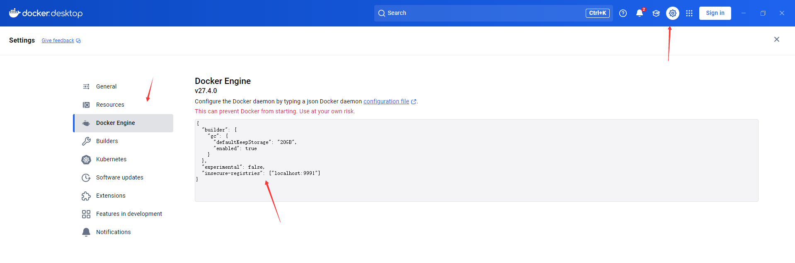Switch to the Builders tab
The height and width of the screenshot is (263, 795).
(123, 141)
